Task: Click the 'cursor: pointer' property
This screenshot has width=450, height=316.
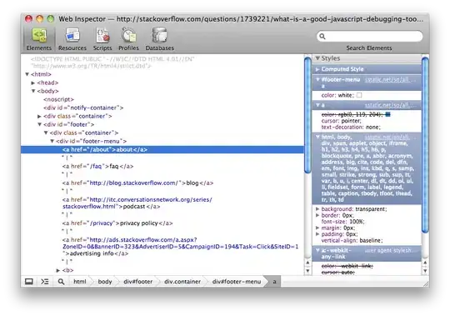Action: point(342,121)
